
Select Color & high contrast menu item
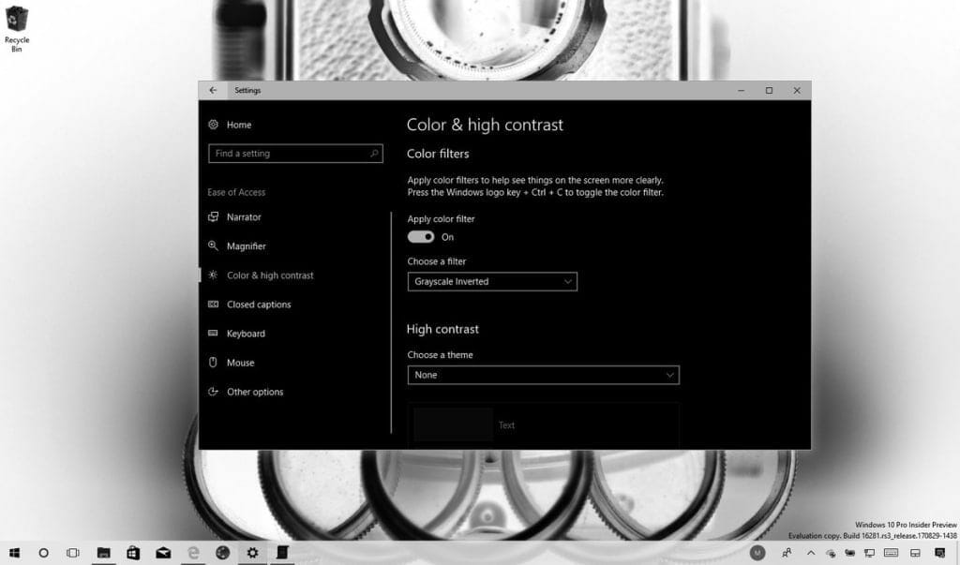270,275
